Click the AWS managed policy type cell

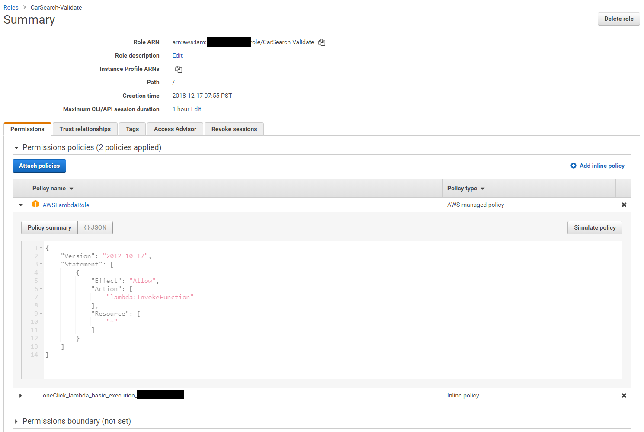pos(475,205)
